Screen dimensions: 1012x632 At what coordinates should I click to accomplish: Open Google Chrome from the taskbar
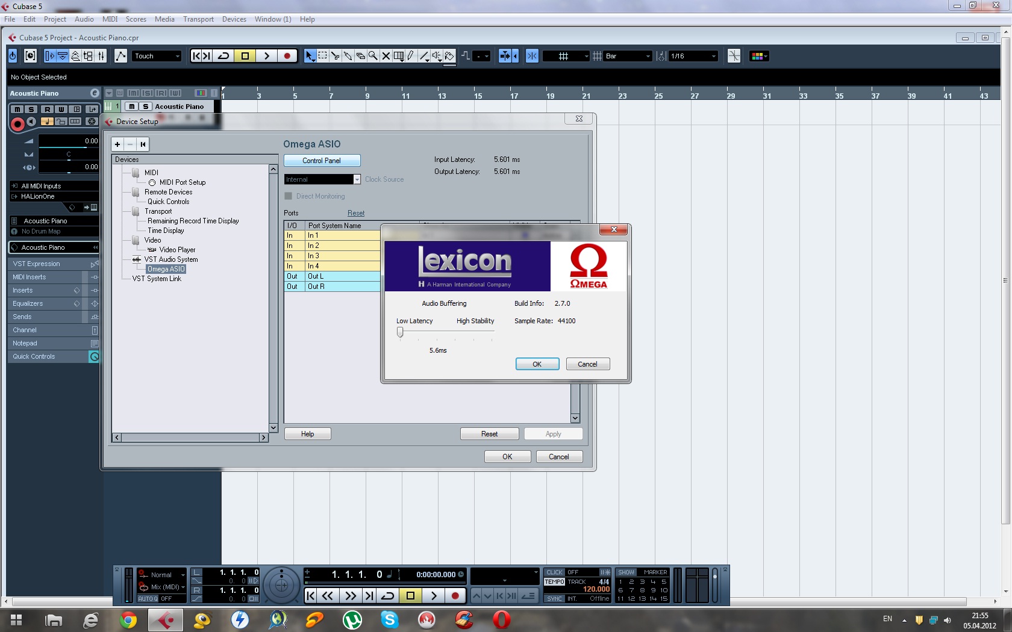point(128,619)
